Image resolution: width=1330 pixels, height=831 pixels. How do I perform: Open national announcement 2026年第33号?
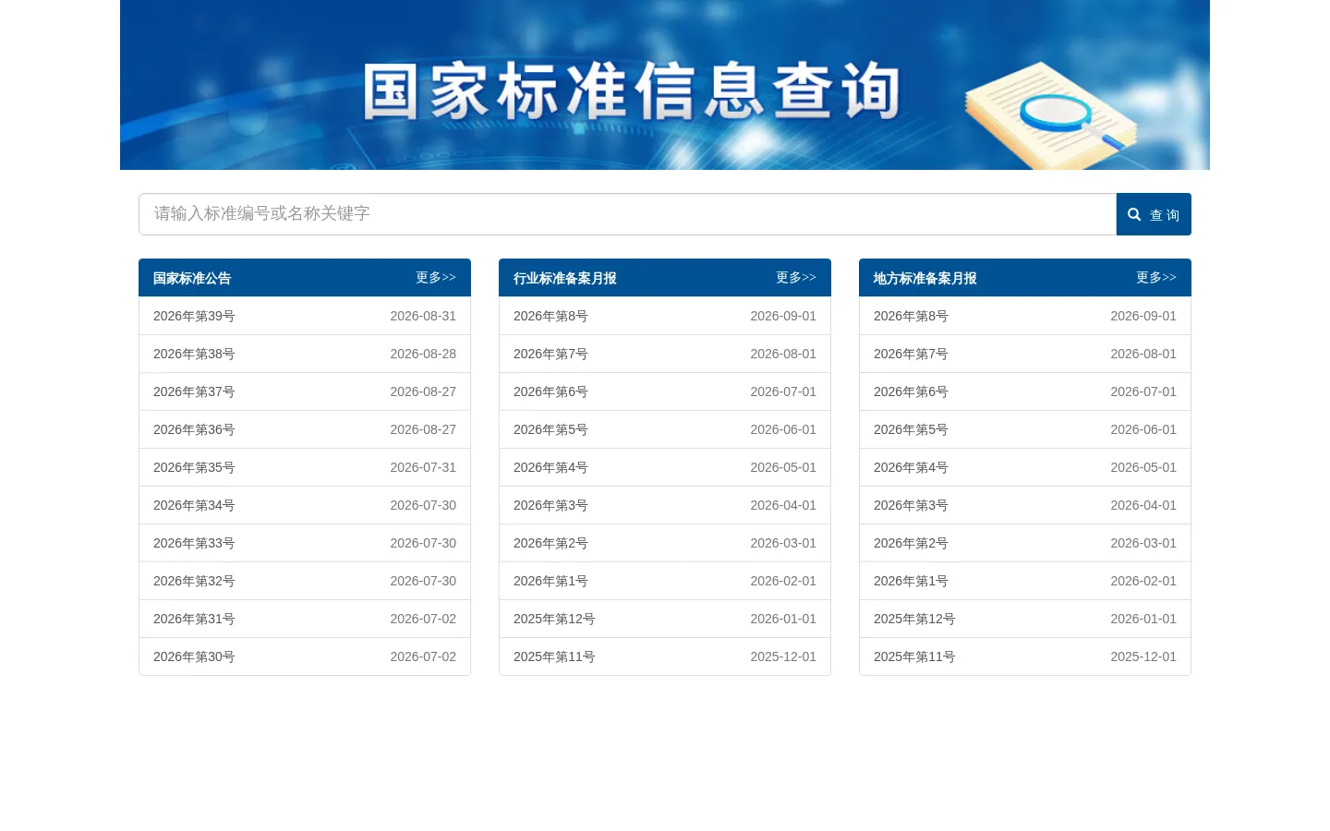point(194,543)
